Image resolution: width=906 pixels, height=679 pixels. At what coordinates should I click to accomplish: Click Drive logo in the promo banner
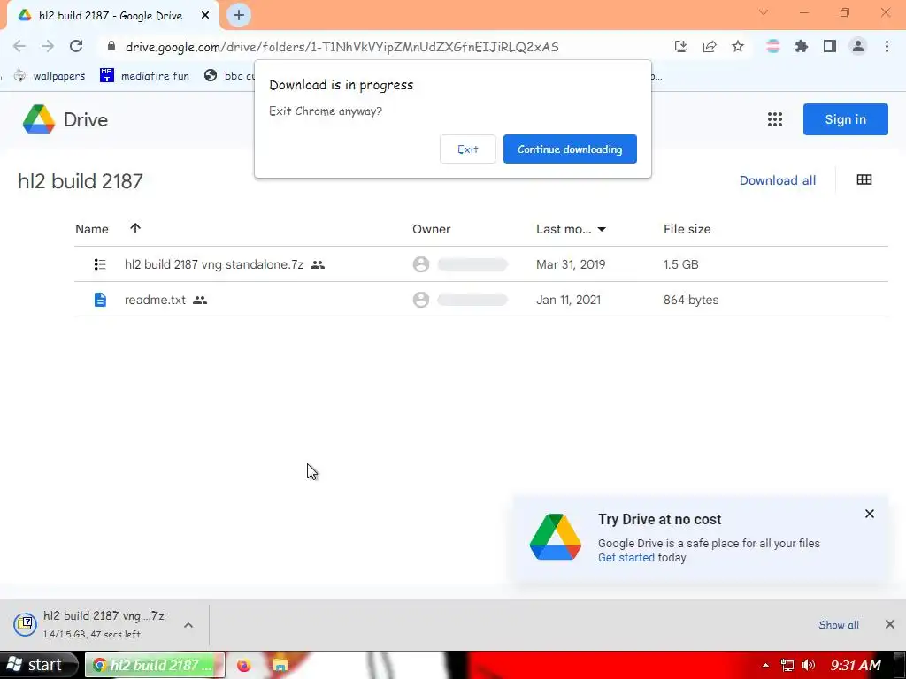tap(555, 538)
